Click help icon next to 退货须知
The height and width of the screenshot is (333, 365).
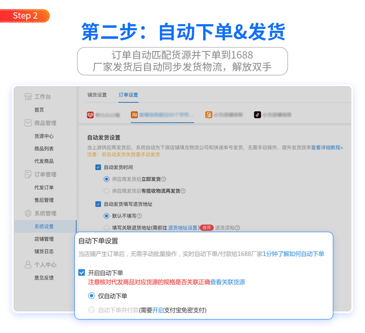(x=237, y=228)
